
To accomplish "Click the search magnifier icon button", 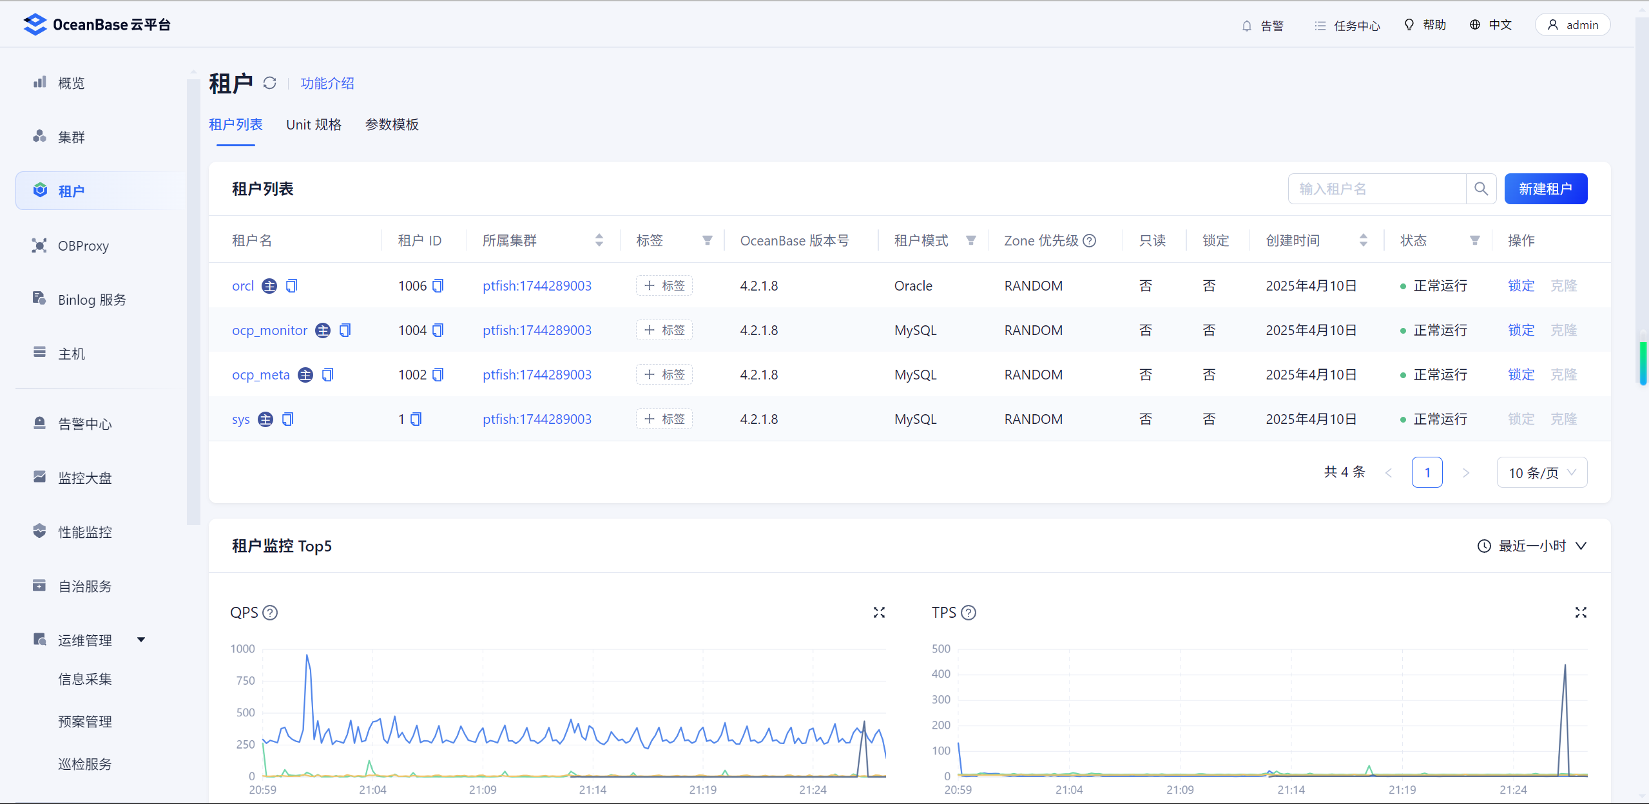I will [x=1481, y=189].
